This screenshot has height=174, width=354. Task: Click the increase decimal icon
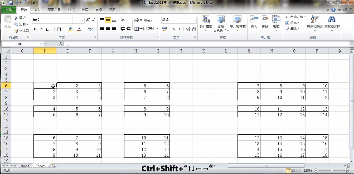[188, 29]
